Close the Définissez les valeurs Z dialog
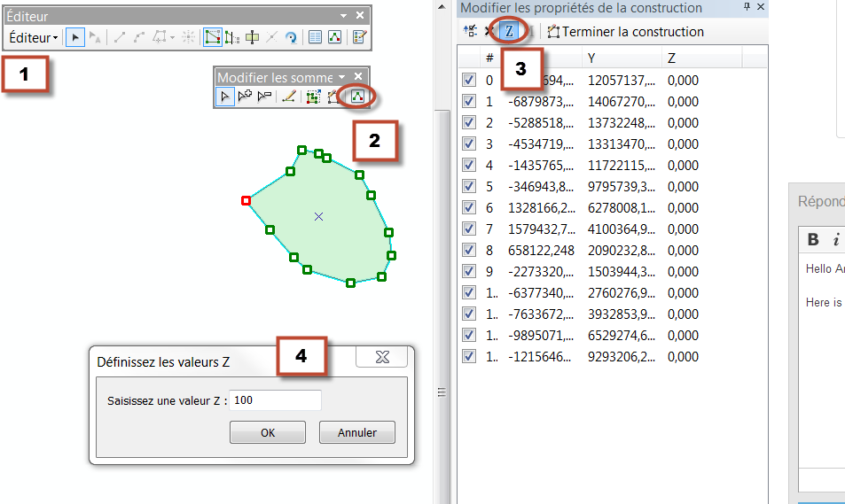This screenshot has width=845, height=504. (382, 356)
